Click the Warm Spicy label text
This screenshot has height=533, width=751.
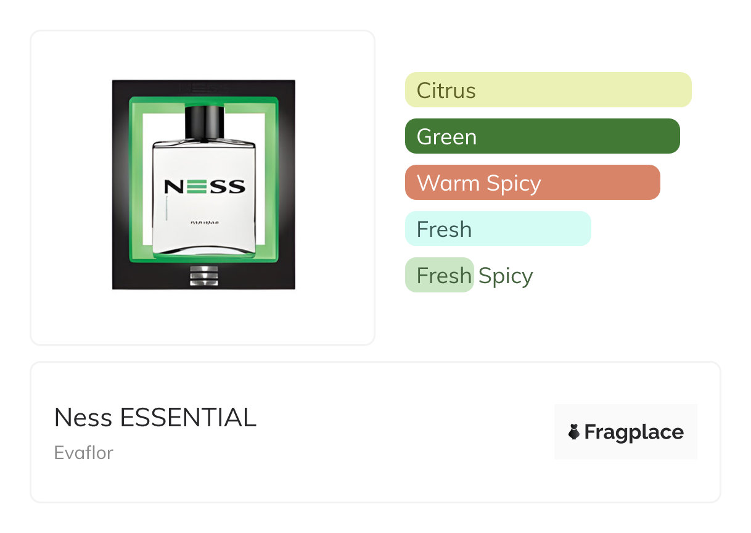coord(478,183)
